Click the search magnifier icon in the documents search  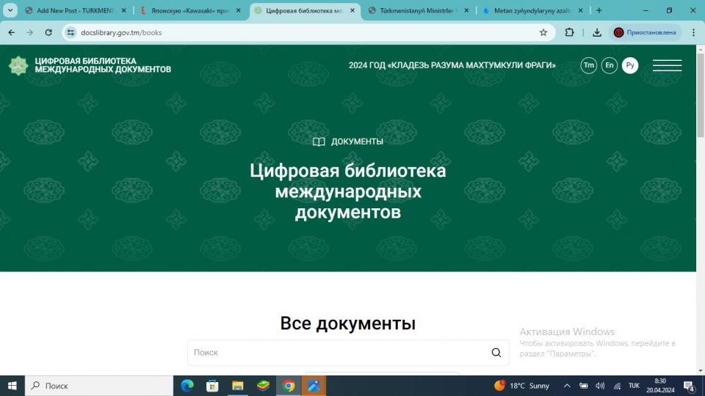[496, 353]
